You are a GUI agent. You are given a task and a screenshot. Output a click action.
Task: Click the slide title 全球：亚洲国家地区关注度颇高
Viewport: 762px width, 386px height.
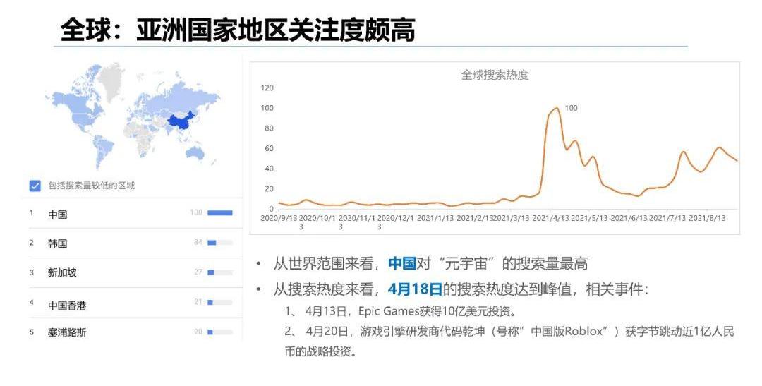238,30
